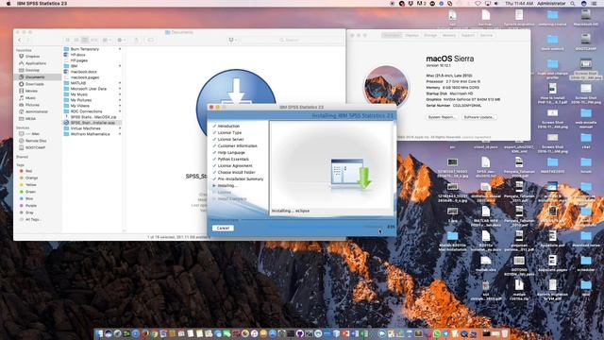Select BOOTCAMP under Finder Devices

(36, 147)
